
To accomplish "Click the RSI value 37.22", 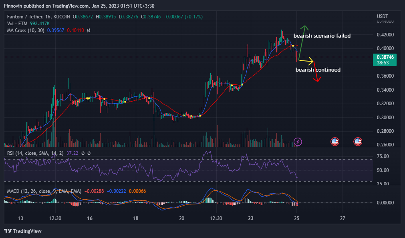I will pyautogui.click(x=73, y=153).
